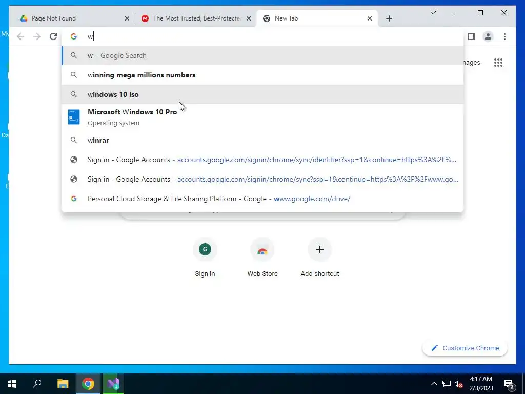The width and height of the screenshot is (525, 394).
Task: Click the address bar with typed w
Action: (262, 36)
